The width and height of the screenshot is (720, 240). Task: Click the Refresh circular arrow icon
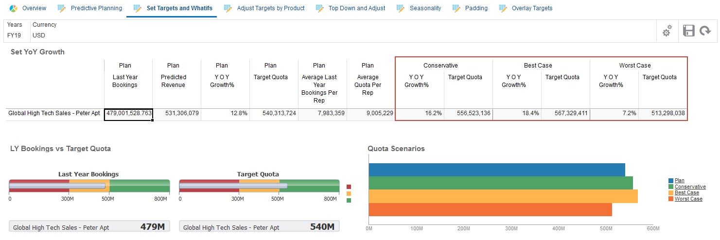coord(705,31)
